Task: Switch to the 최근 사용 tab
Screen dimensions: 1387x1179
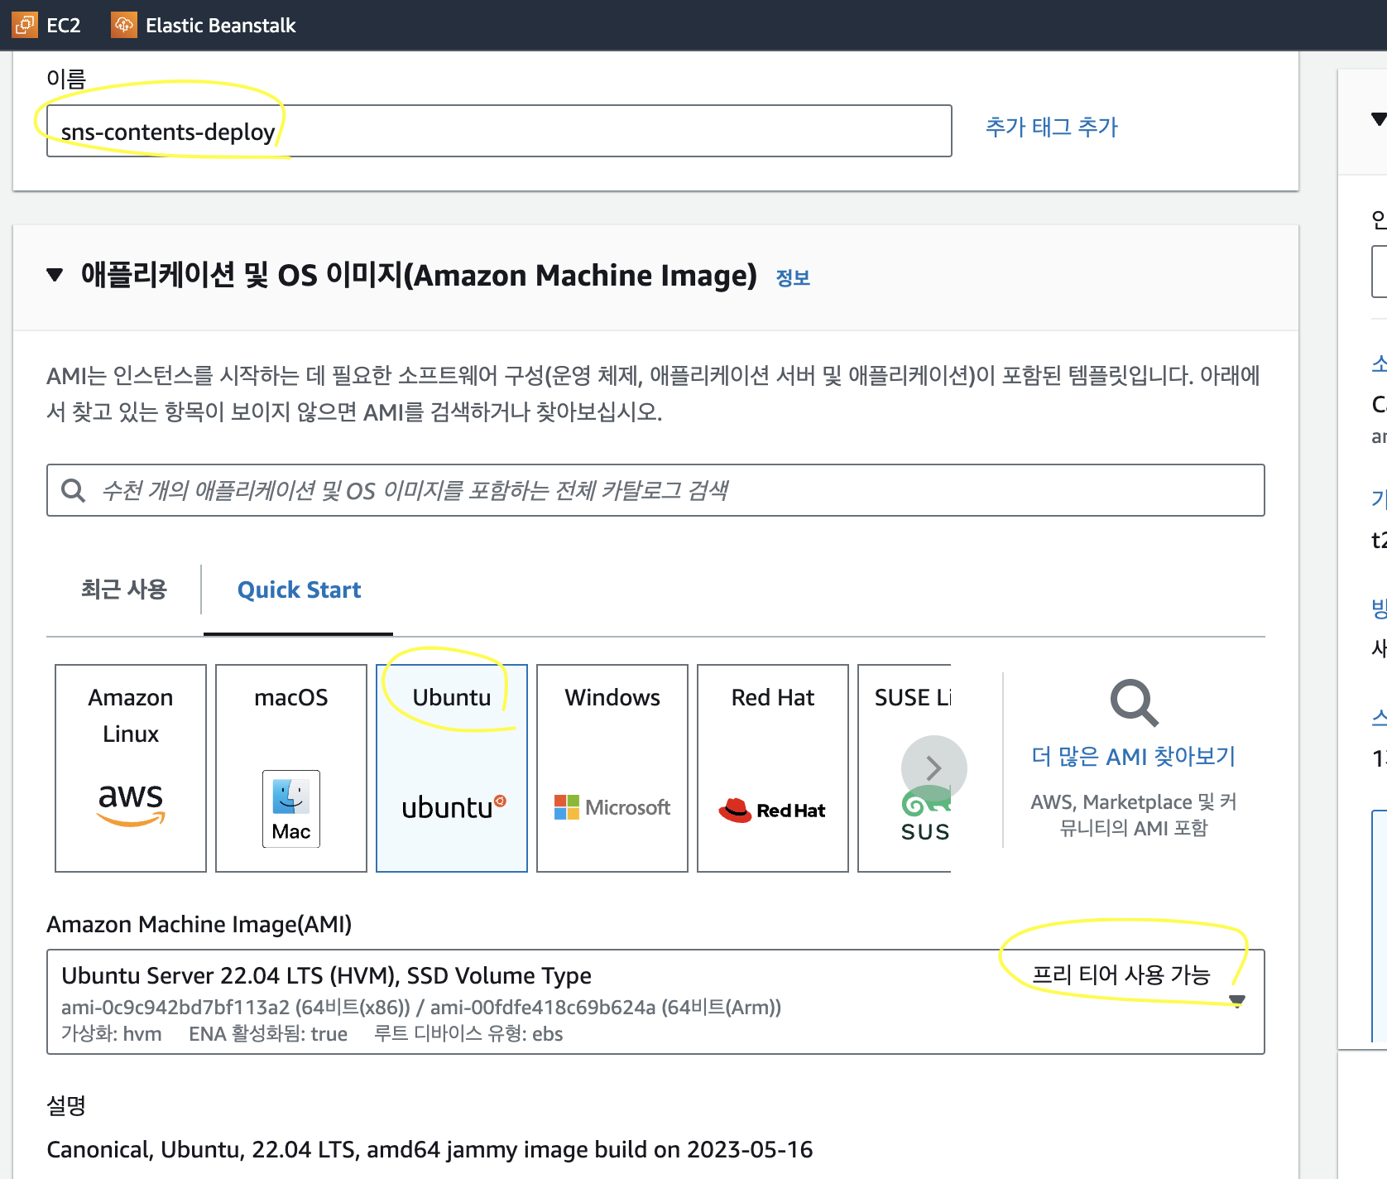Action: click(124, 589)
